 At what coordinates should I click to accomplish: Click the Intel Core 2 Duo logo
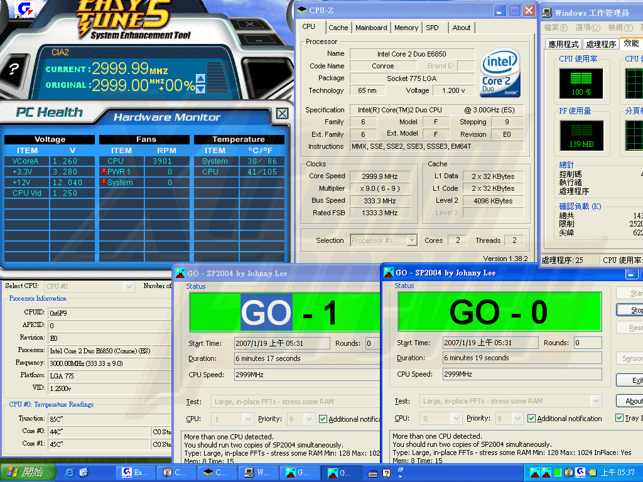coord(500,73)
